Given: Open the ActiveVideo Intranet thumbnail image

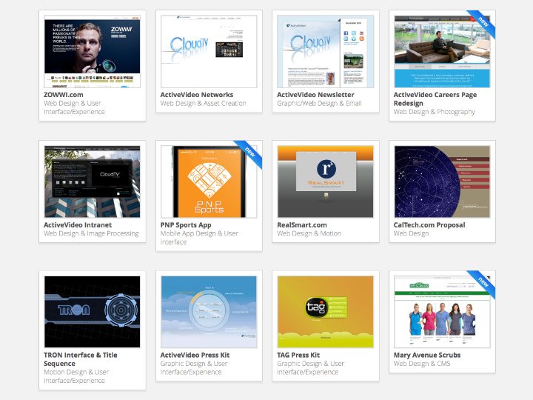Looking at the screenshot, I should coord(92,181).
